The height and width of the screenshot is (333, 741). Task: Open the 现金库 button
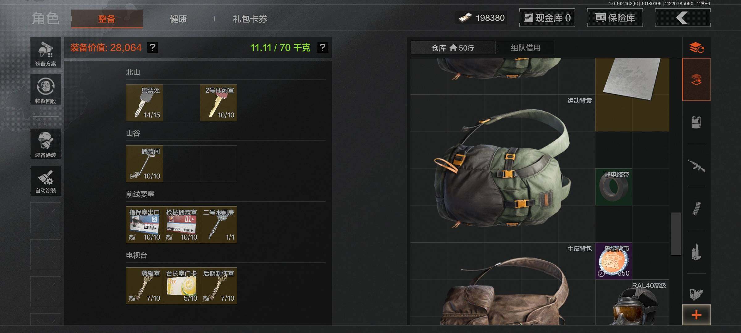point(547,18)
